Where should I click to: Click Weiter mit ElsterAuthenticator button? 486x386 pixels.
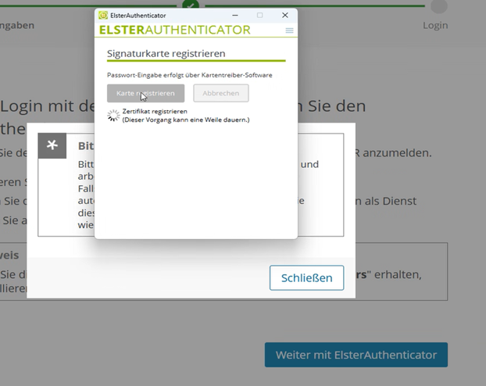[x=356, y=355]
